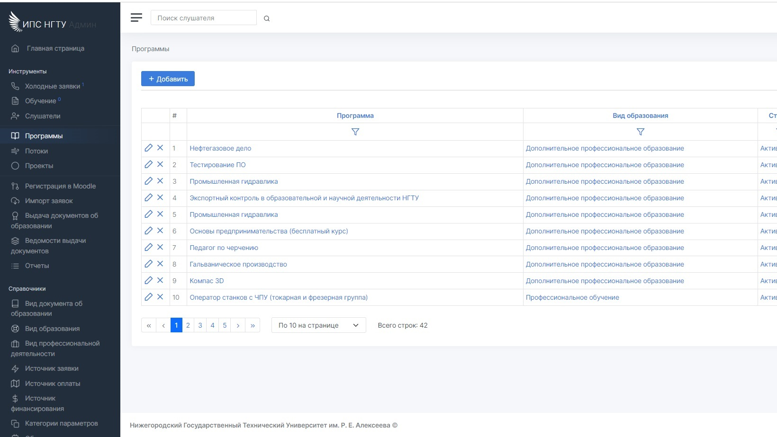Edit row 5 Промышленная гидравлика with pencil icon
The image size is (777, 437).
pos(148,214)
